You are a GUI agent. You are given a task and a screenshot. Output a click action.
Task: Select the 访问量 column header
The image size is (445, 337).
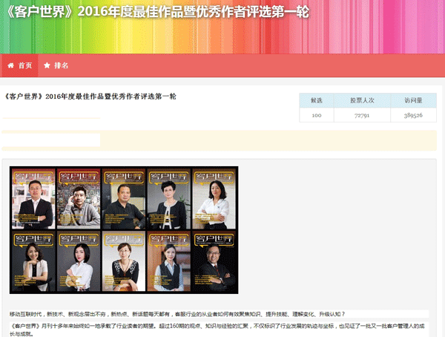coord(413,100)
